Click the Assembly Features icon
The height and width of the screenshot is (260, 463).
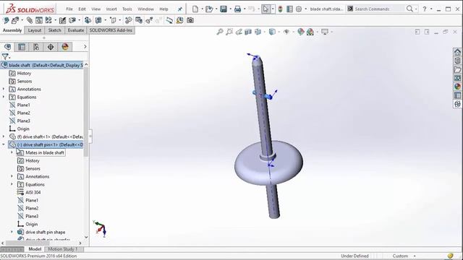pos(98,20)
